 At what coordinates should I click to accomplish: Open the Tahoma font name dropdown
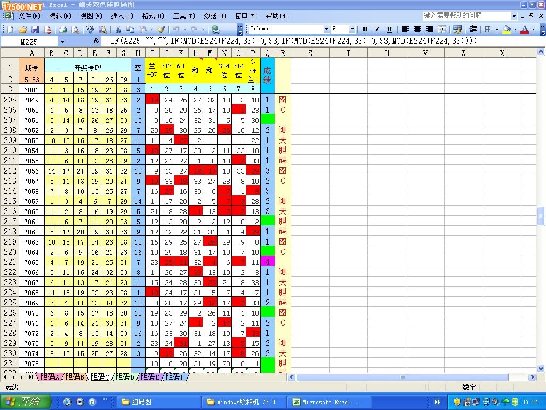(x=326, y=29)
